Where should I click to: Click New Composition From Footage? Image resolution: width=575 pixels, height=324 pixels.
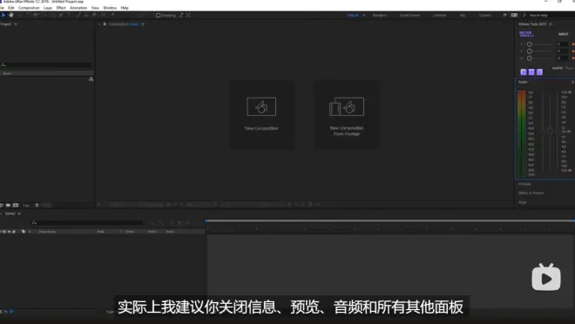click(347, 114)
